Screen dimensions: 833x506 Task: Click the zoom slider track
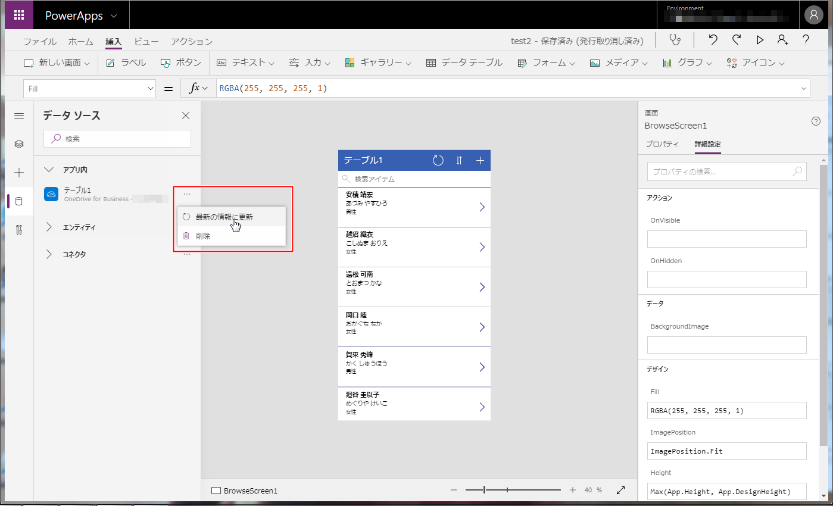click(x=513, y=490)
